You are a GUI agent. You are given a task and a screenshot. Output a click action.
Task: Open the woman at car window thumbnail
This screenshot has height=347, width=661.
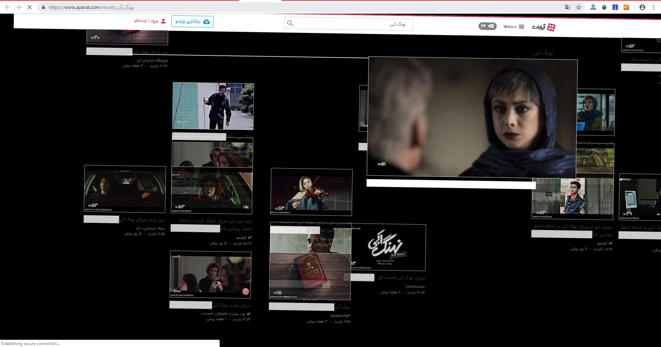(212, 190)
